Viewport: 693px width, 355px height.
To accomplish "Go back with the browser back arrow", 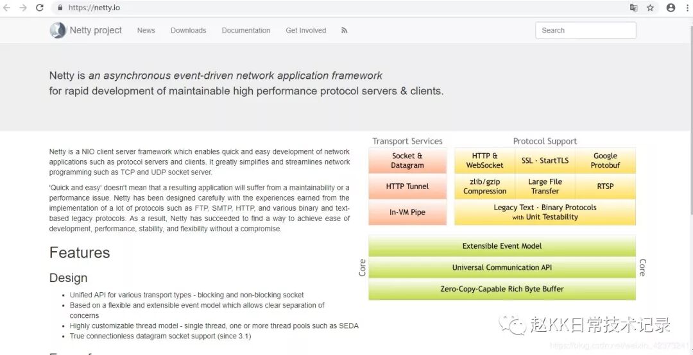I will (x=6, y=8).
